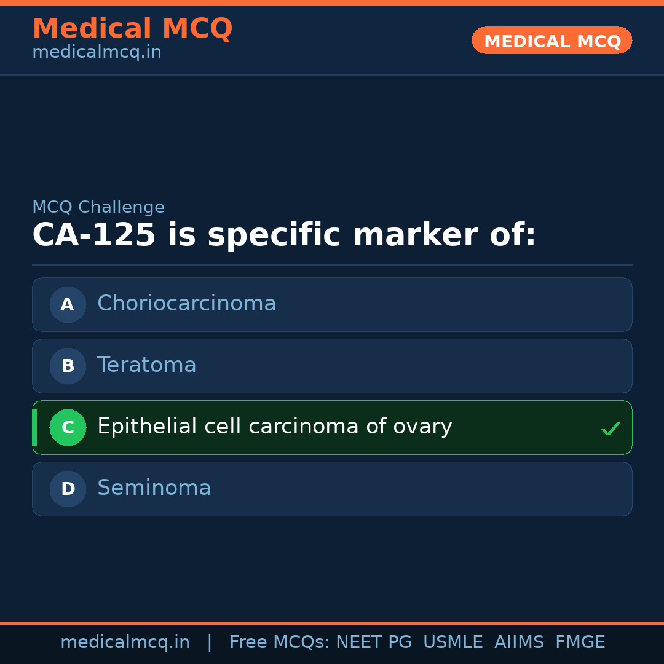Pick the Seminoma answer text
This screenshot has width=664, height=664.
coord(154,488)
